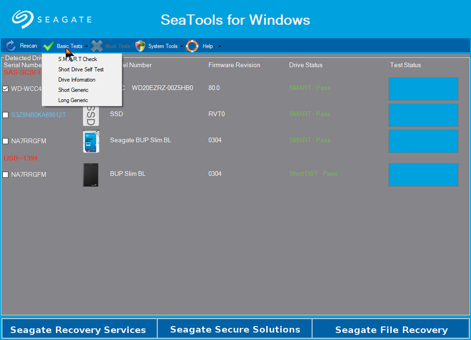Click the SSD drive image
The width and height of the screenshot is (471, 340).
90,115
